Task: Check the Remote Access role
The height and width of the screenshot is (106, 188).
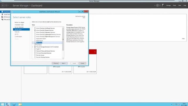Action: [35, 55]
